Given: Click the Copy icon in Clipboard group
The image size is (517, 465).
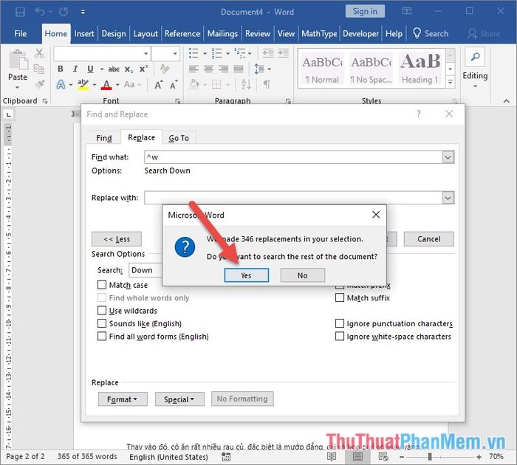Looking at the screenshot, I should pyautogui.click(x=39, y=69).
